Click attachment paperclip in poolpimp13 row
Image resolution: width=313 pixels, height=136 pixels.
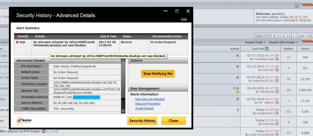coord(237,110)
